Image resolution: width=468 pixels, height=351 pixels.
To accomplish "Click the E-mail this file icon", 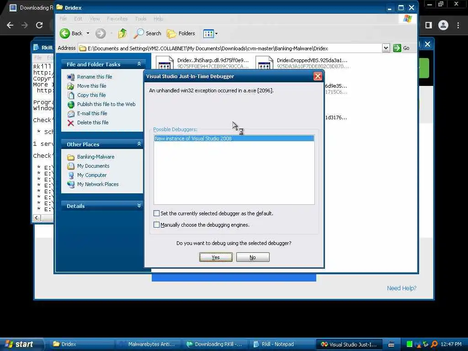I will (x=71, y=114).
